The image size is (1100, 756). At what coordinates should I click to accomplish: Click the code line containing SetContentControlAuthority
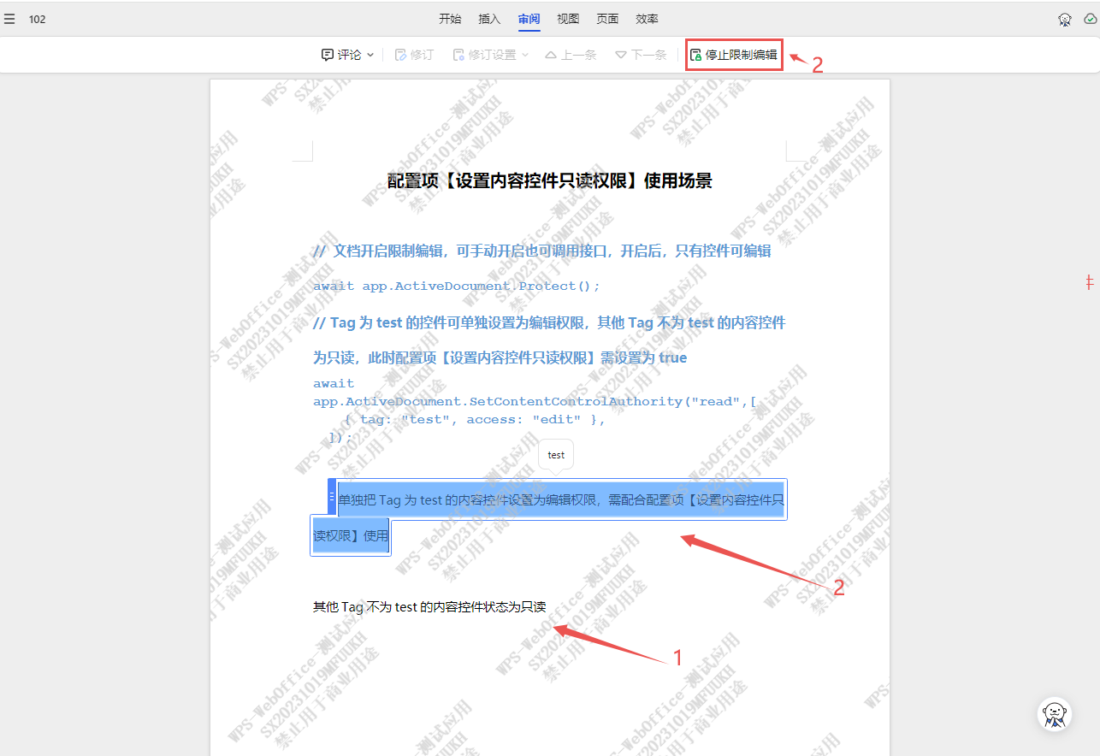(535, 401)
